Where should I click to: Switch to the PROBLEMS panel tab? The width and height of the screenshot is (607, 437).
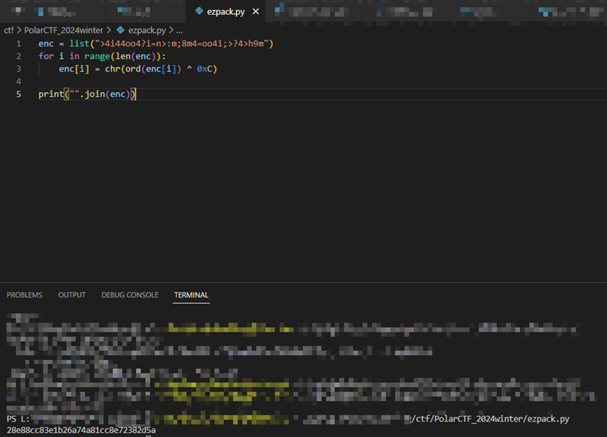tap(25, 295)
